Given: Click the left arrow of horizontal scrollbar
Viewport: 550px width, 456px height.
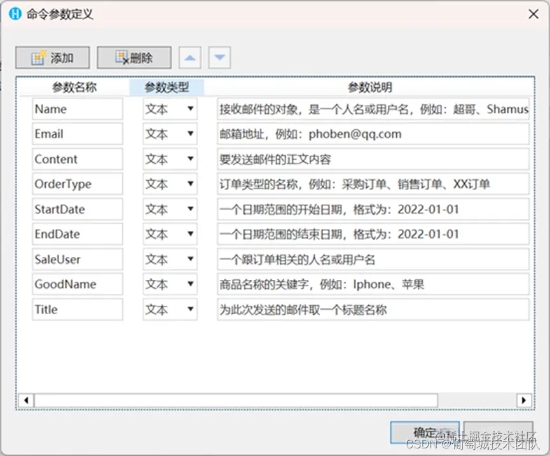Looking at the screenshot, I should click(x=26, y=401).
